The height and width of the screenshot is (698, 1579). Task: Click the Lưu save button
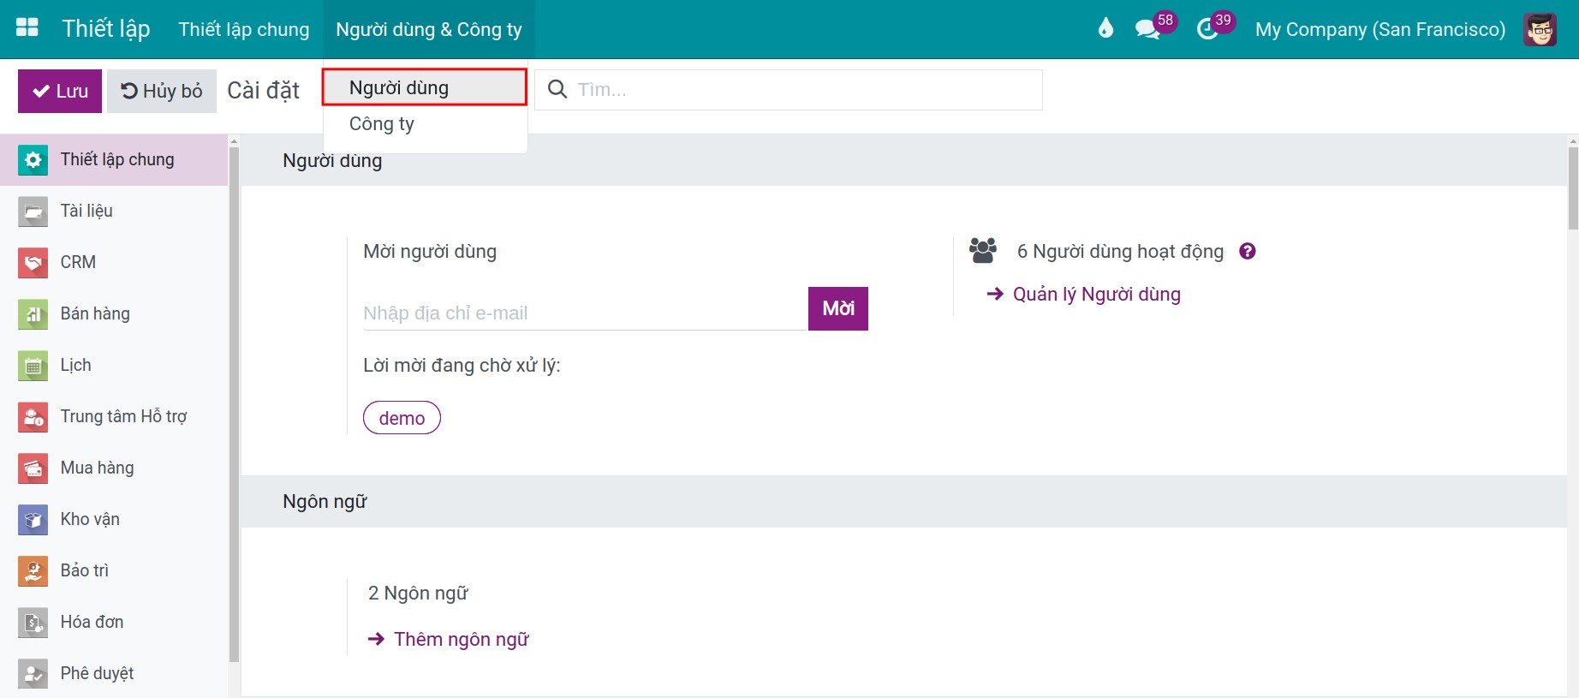click(x=60, y=91)
